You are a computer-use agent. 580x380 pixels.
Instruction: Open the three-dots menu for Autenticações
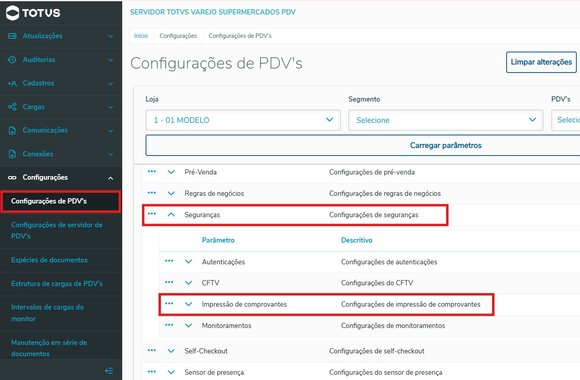tap(169, 261)
